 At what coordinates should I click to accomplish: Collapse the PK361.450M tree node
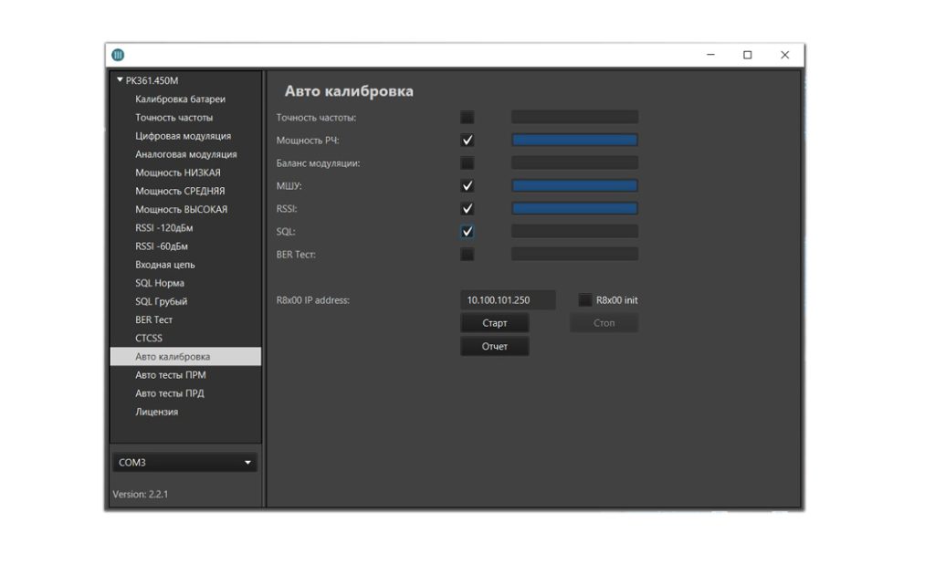[x=120, y=80]
